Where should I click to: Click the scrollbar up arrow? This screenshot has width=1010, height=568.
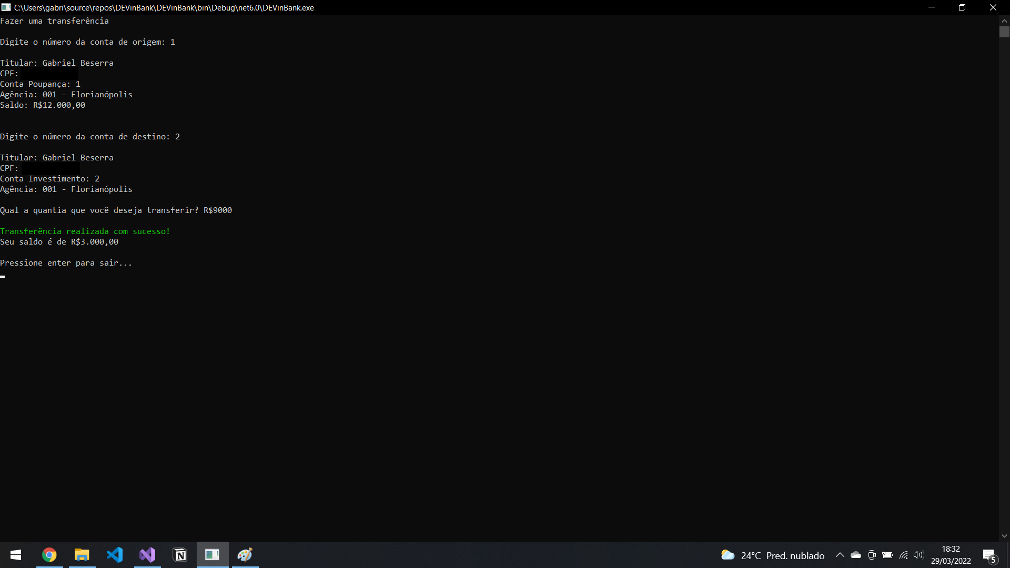pyautogui.click(x=1005, y=20)
